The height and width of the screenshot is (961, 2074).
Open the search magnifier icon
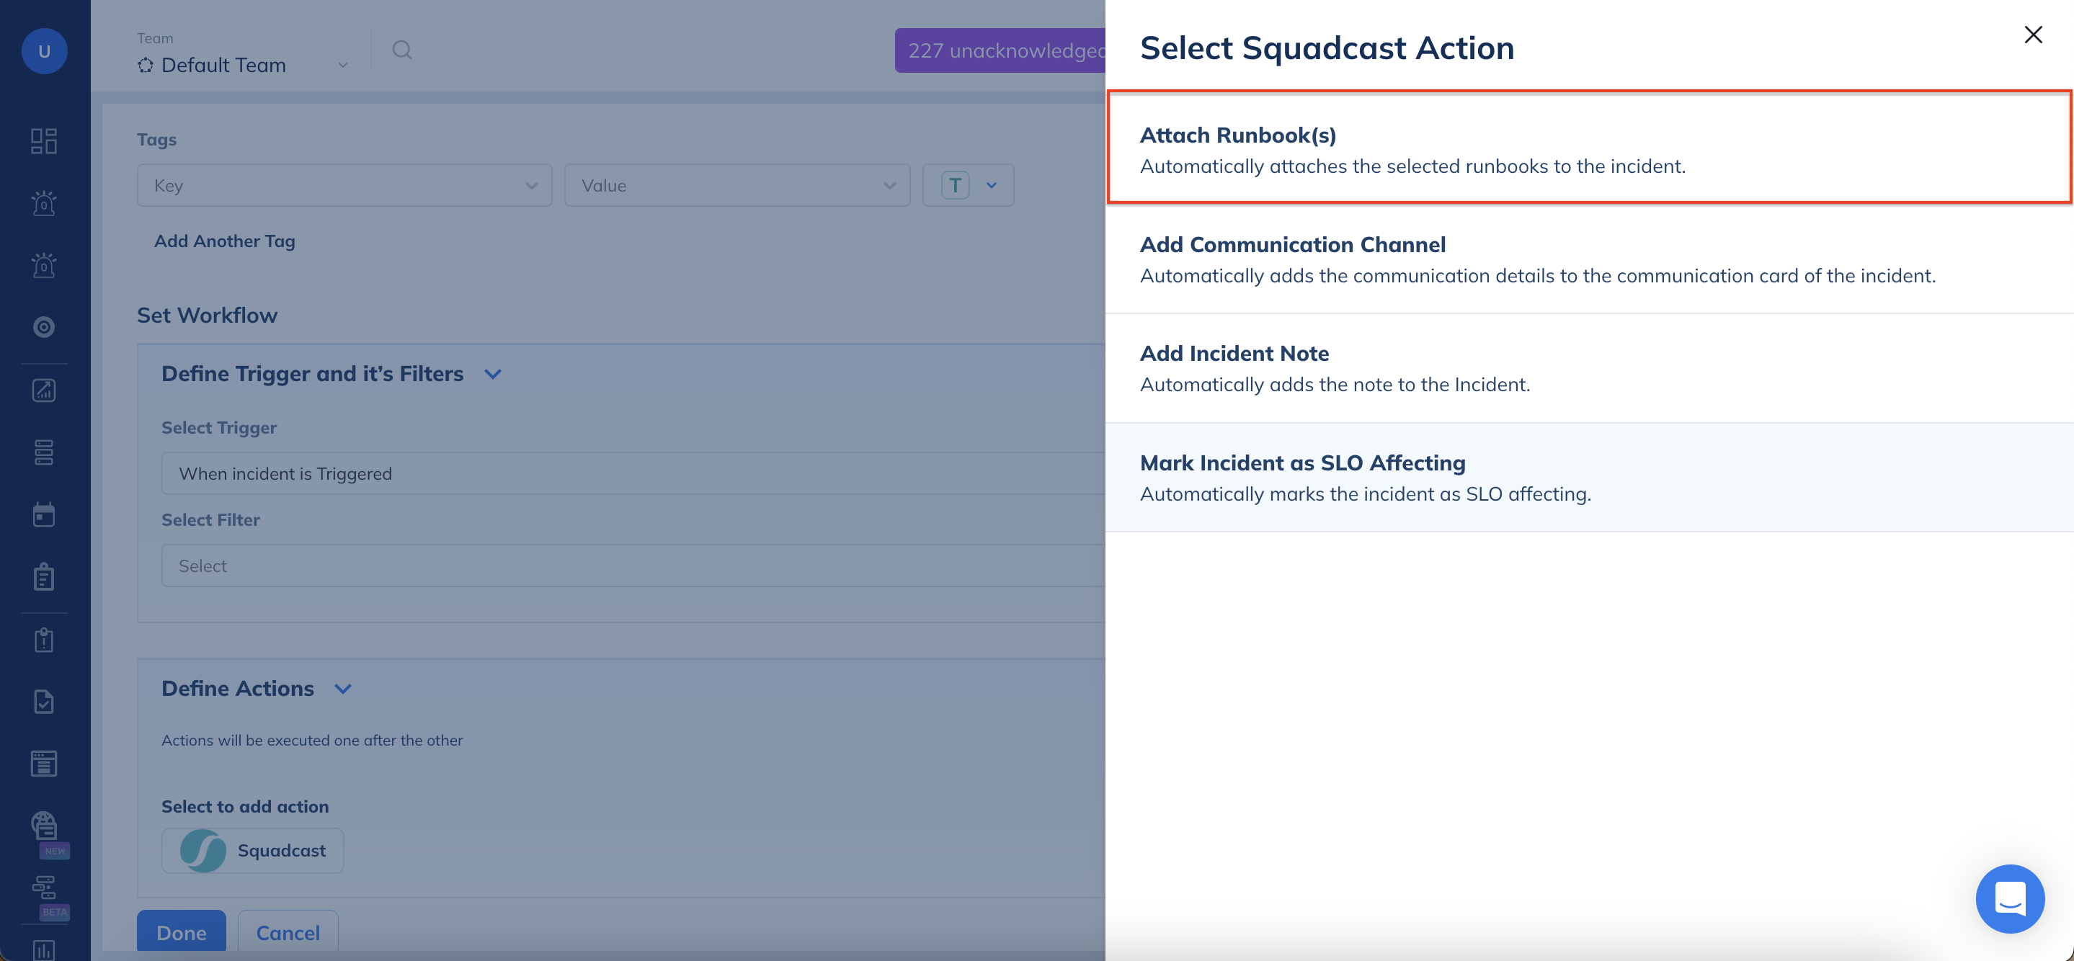coord(402,50)
